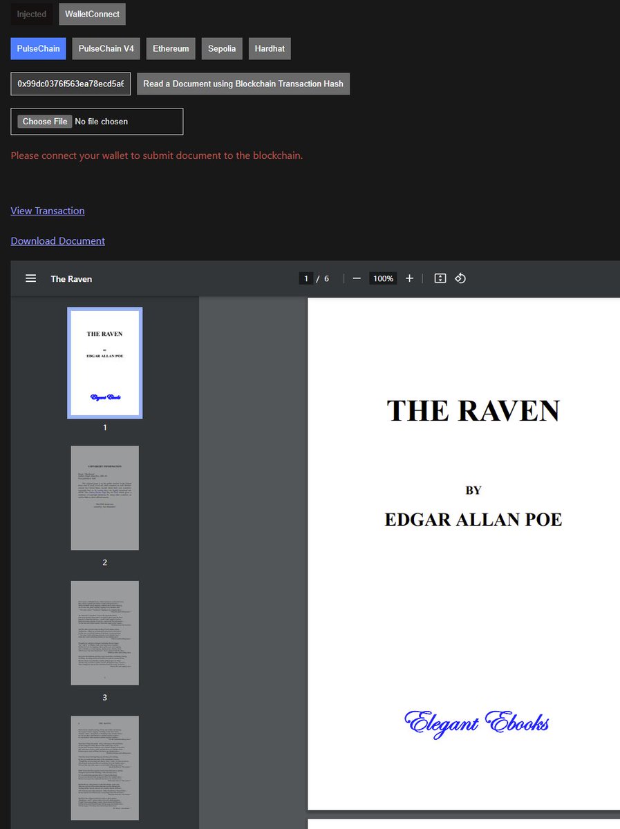The image size is (620, 829).
Task: Click The Raven document title in toolbar
Action: (x=71, y=279)
